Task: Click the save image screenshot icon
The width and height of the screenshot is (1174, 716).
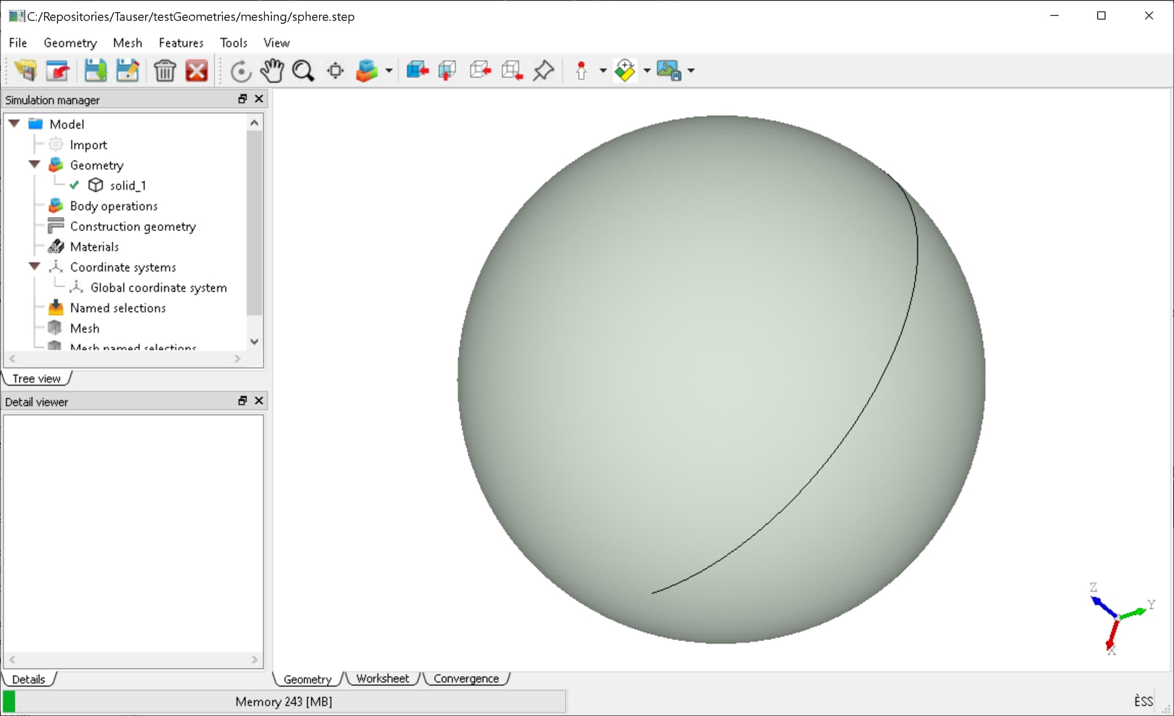Action: (x=669, y=71)
